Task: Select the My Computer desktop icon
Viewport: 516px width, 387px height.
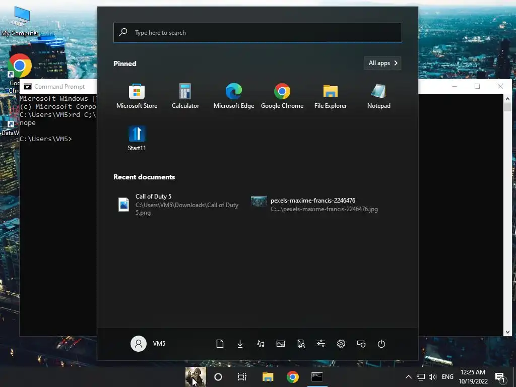Action: (x=20, y=21)
